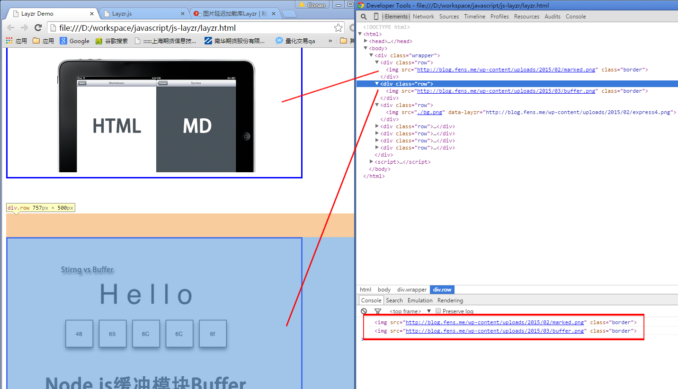Open a new browser tab
This screenshot has height=389, width=678.
click(289, 14)
